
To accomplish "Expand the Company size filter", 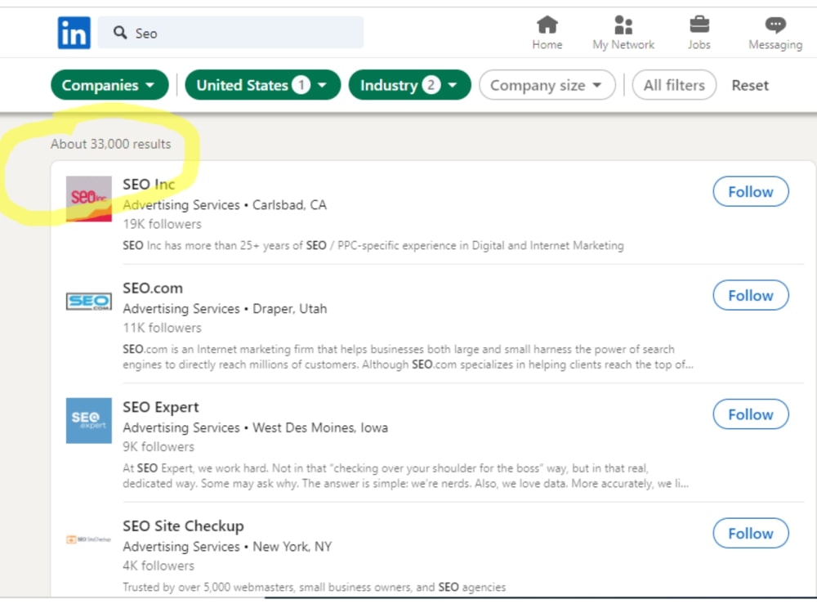I will pos(547,84).
